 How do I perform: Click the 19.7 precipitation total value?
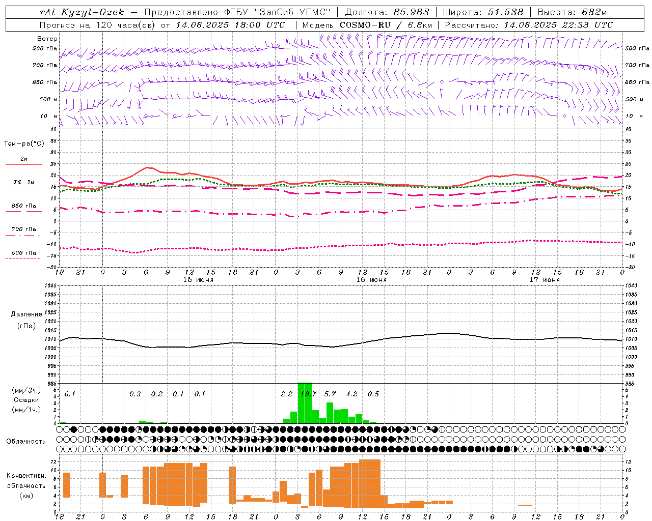point(309,394)
